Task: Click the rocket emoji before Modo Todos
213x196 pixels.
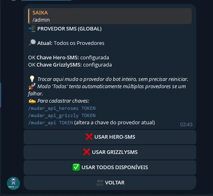Action: coord(32,86)
